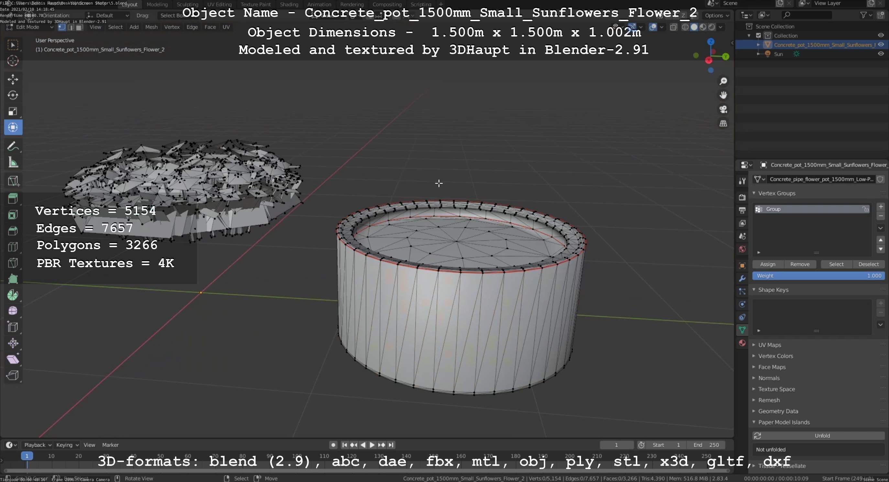Click the viewport pan hand icon
889x482 pixels.
pos(723,95)
